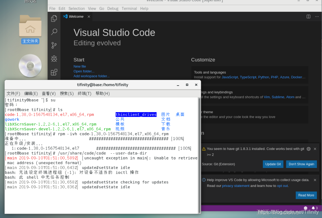Click the Vim keybindings link
The image size is (322, 218).
(267, 97)
